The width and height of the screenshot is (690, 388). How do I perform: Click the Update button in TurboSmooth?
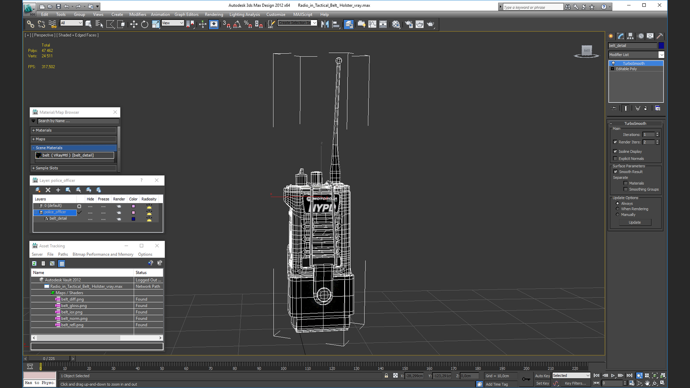click(635, 222)
